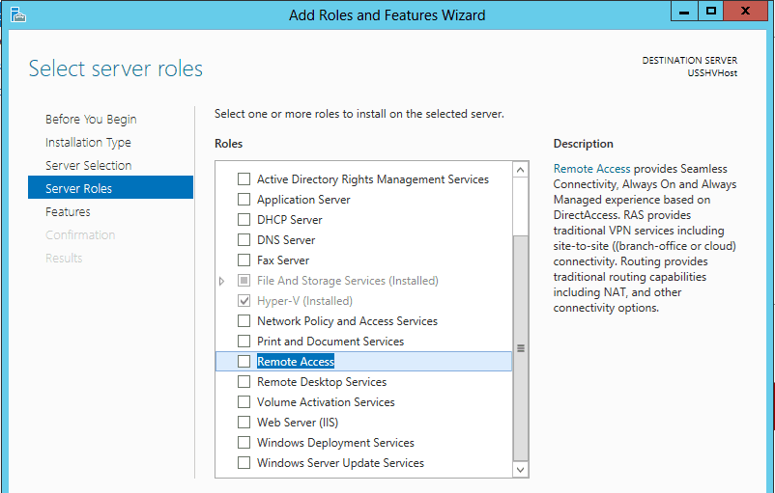Screen dimensions: 775x493
Task: Switch to the Features step
Action: click(68, 211)
